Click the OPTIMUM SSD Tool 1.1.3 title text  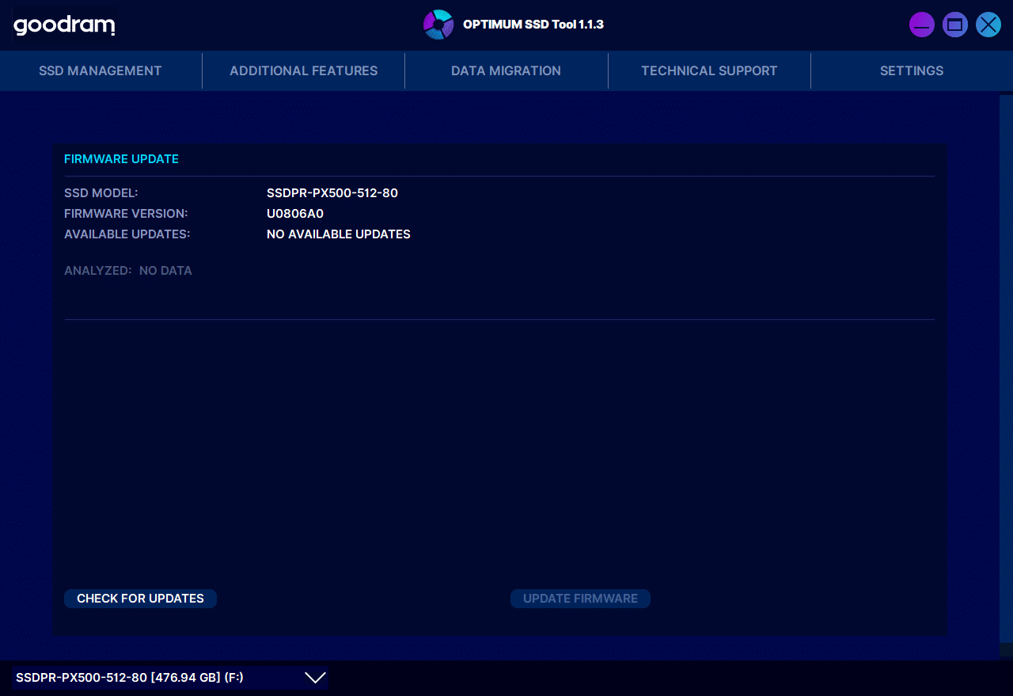(533, 25)
